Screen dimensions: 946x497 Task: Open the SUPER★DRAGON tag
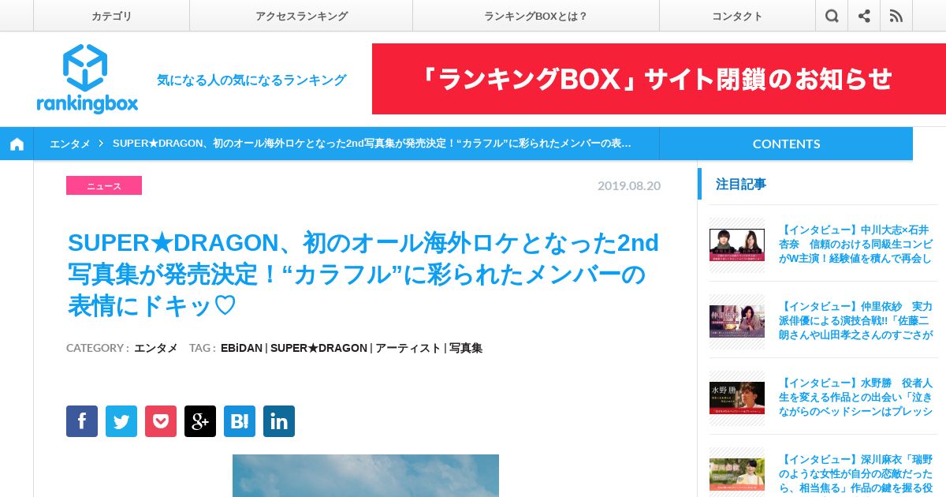(x=318, y=348)
